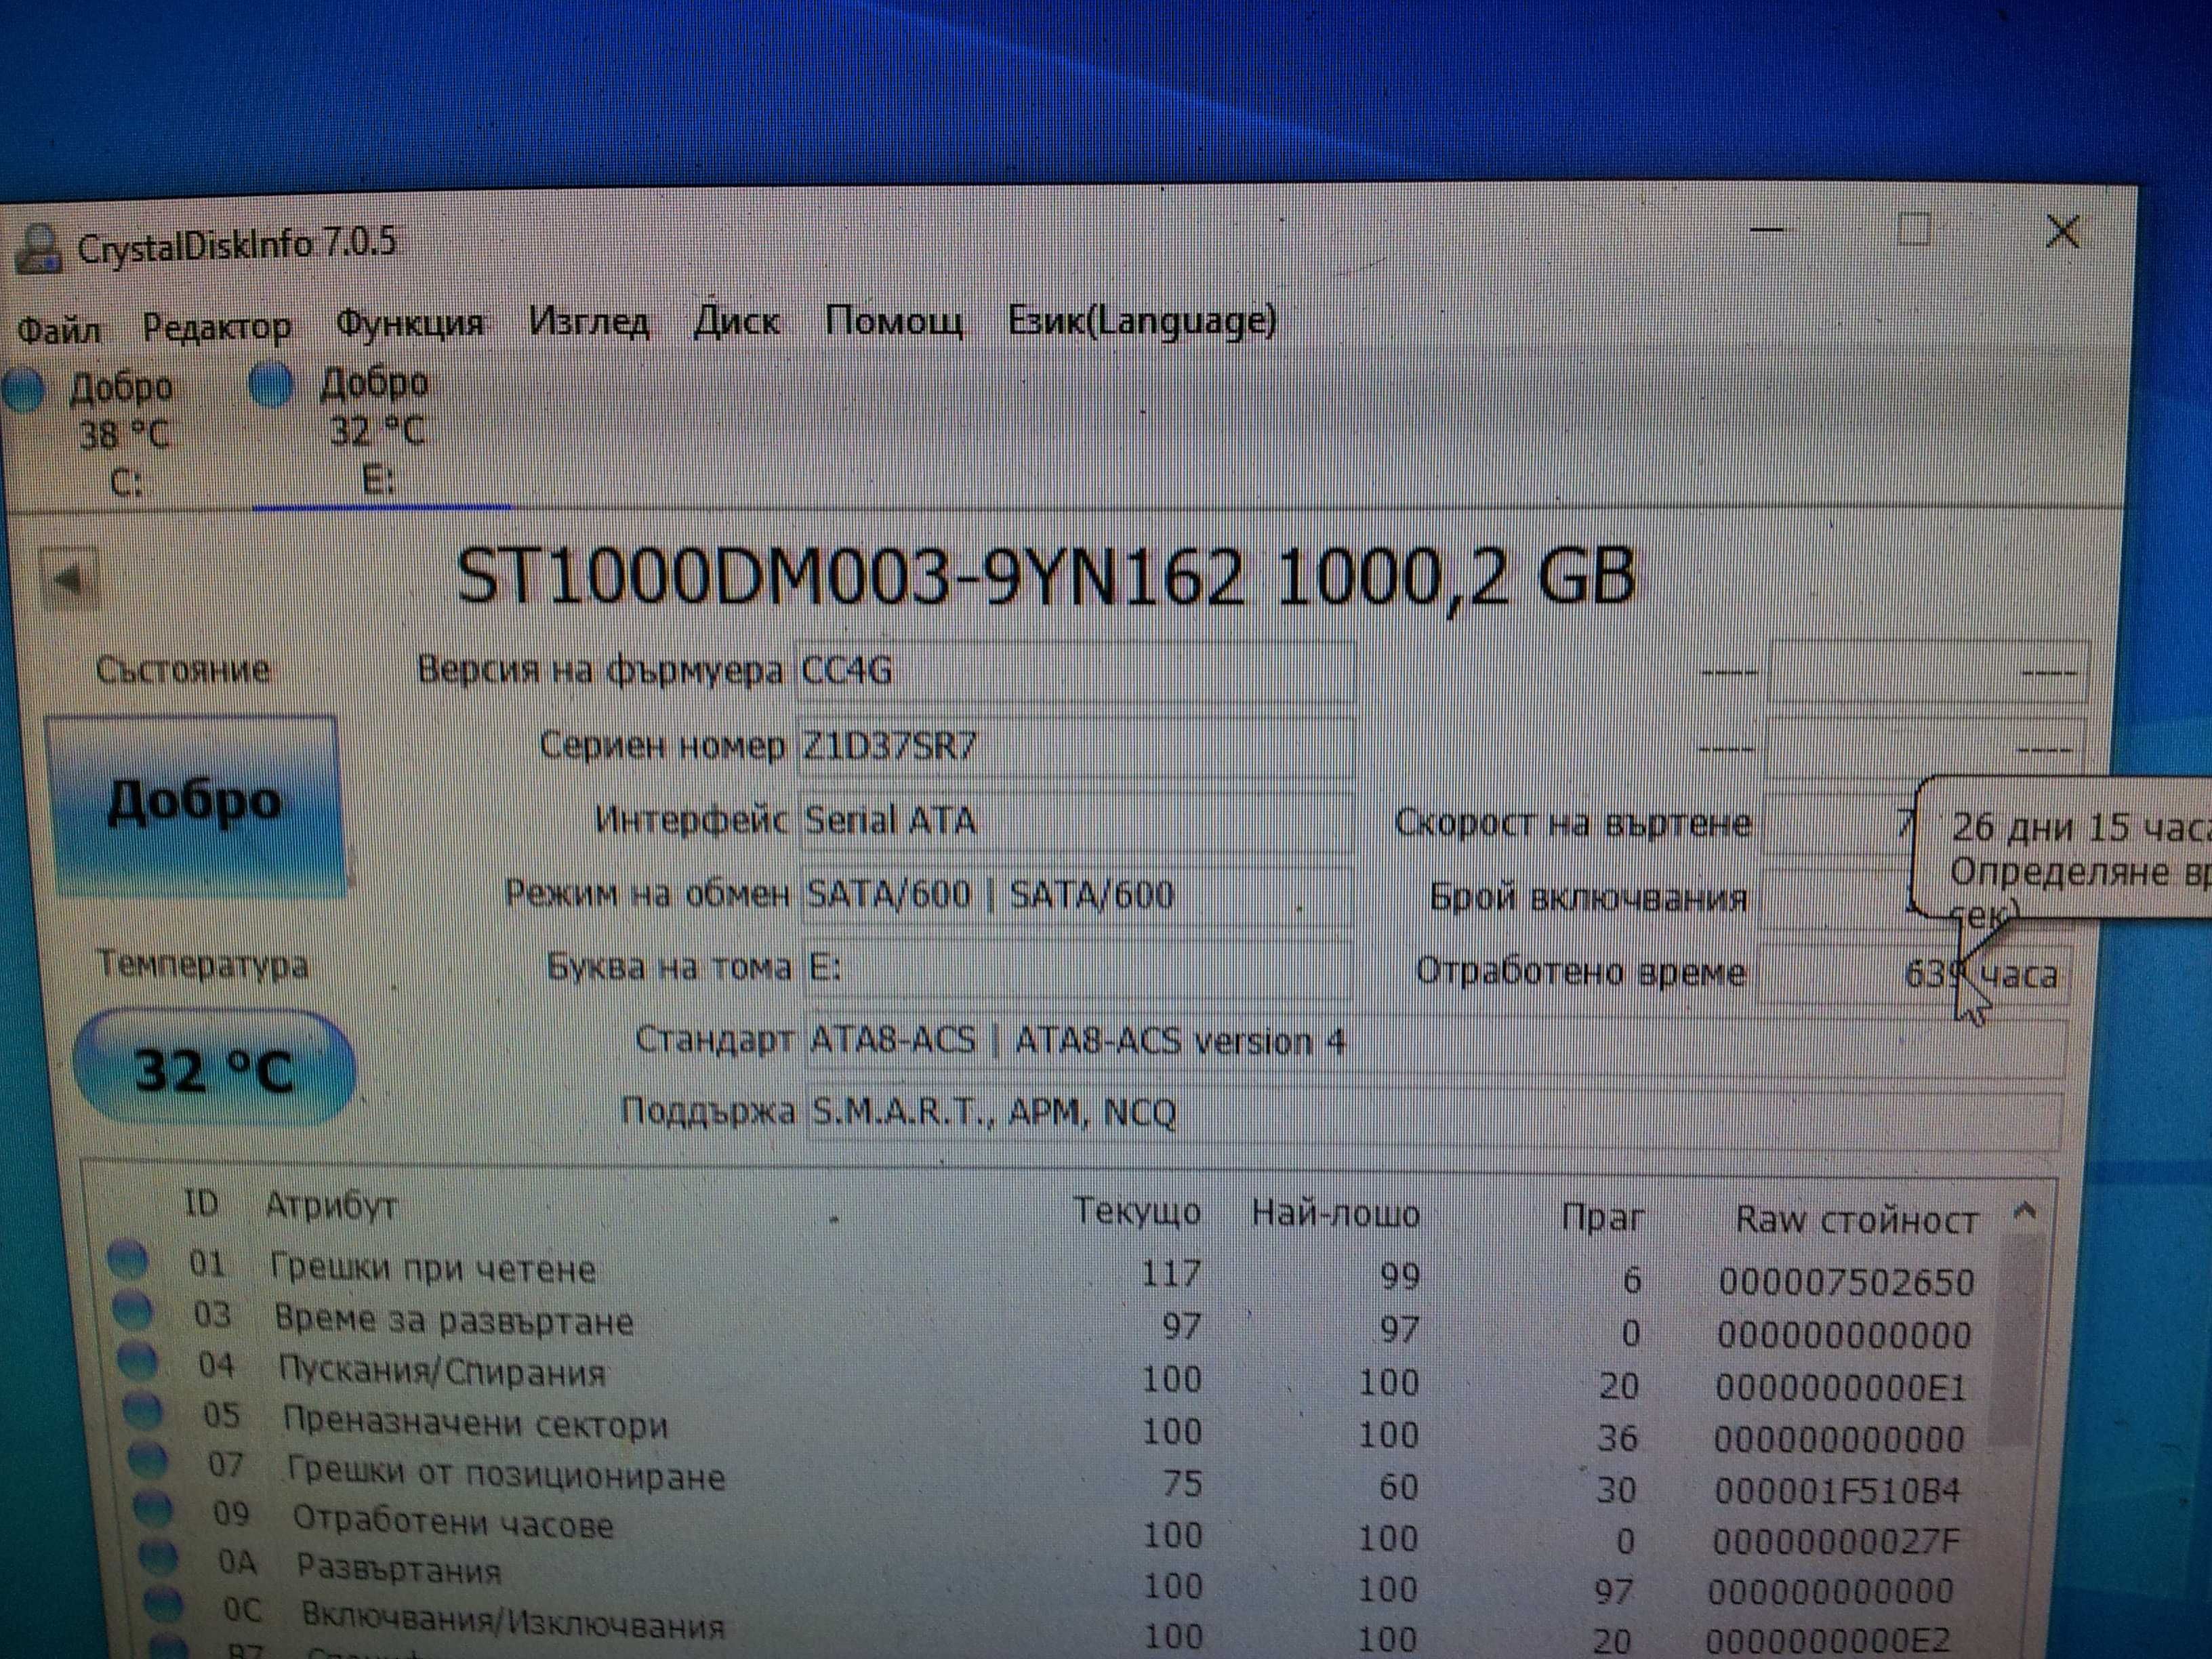Click the firmware version field CC4G
Screen dimensions: 2212x1659
pos(1075,671)
